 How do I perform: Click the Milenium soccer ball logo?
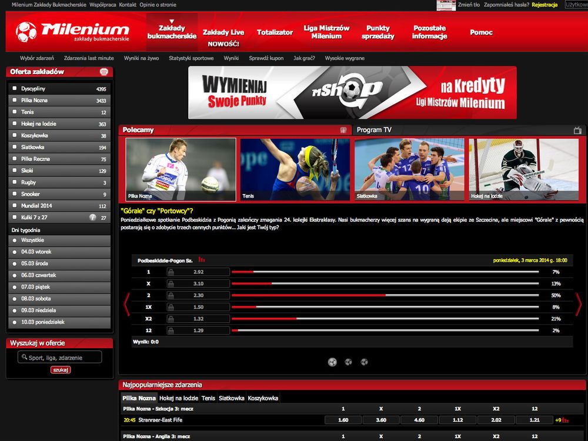point(26,32)
